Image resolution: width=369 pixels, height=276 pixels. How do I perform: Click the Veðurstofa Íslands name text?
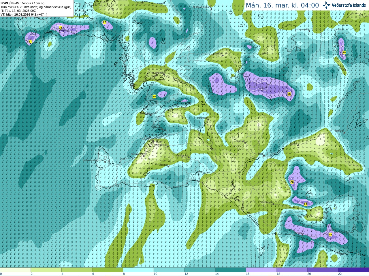click(349, 5)
